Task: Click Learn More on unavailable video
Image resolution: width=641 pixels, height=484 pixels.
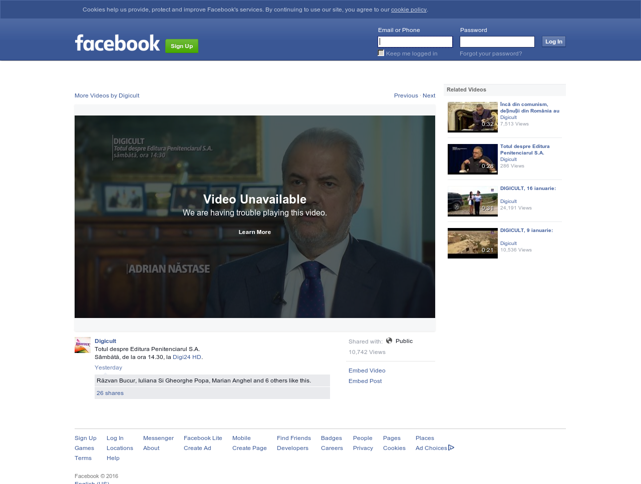Action: [255, 232]
